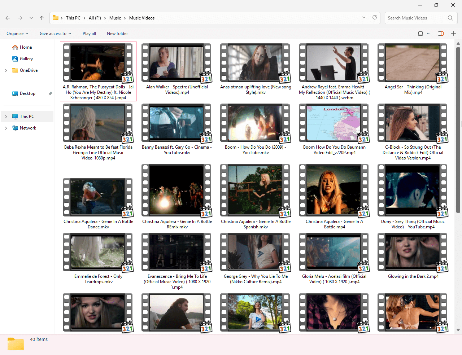Open recent locations dropdown chevron
The image size is (462, 355).
click(x=31, y=18)
